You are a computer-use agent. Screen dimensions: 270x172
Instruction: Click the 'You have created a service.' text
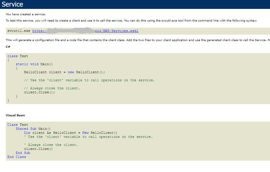26,14
